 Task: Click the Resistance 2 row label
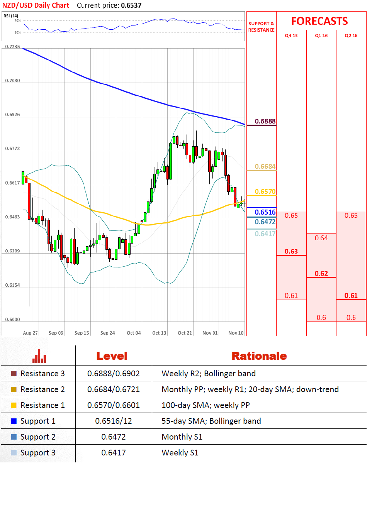pos(42,389)
